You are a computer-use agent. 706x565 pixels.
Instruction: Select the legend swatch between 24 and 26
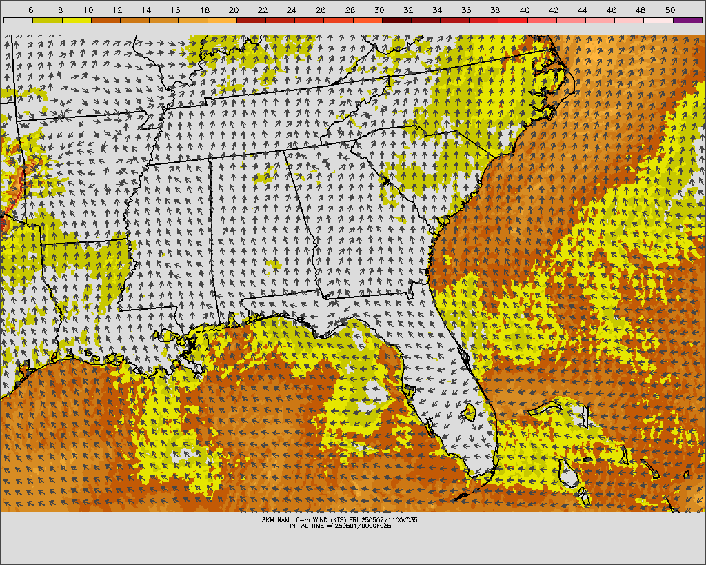pyautogui.click(x=310, y=20)
